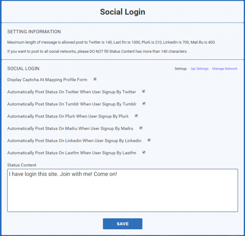This screenshot has width=245, height=236.
Task: Toggle the Twitter auto-post status checkbox
Action: 143,91
